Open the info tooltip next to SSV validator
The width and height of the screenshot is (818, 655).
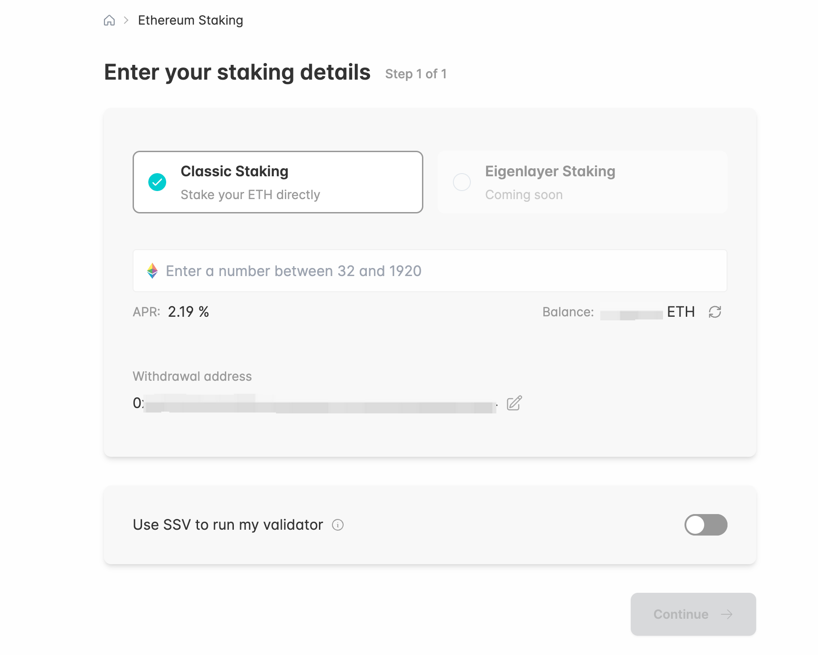click(x=338, y=524)
